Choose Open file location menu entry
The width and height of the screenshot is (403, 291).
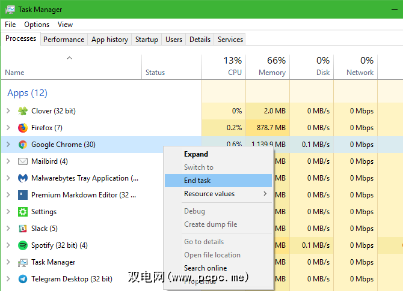(218, 255)
